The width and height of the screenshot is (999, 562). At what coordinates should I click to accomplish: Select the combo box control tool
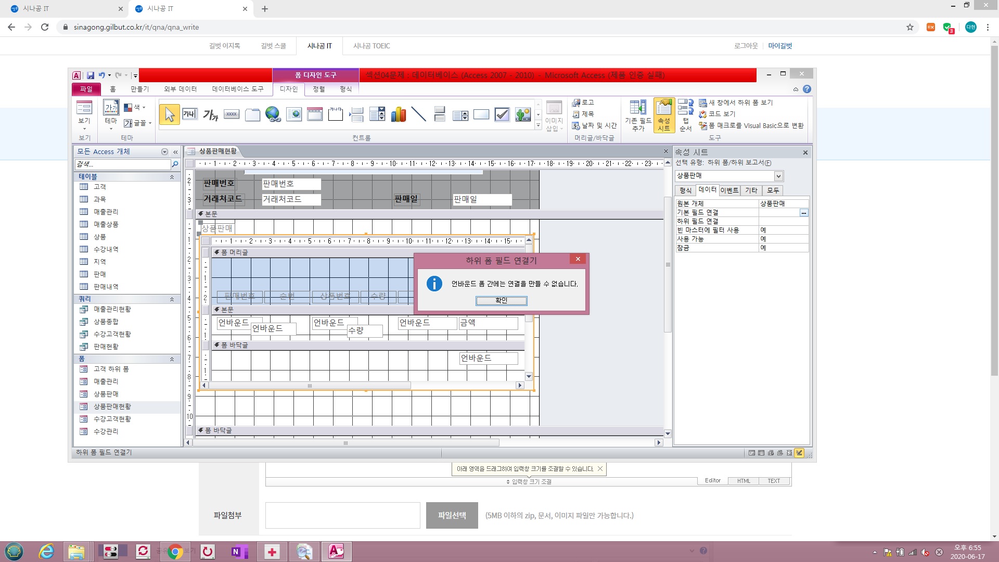click(x=377, y=114)
